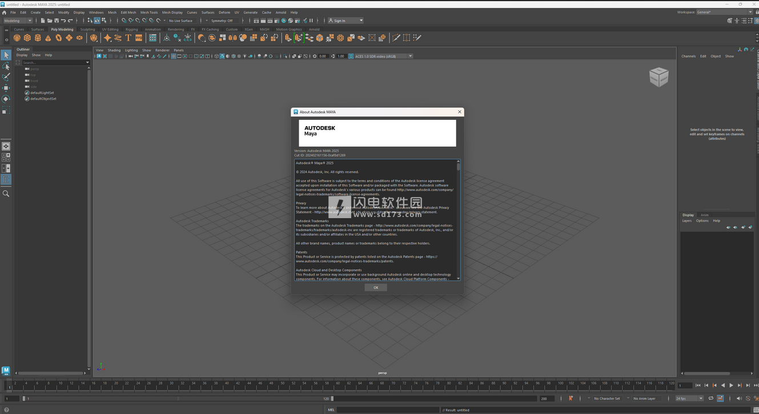Click the view cube in viewport
Image resolution: width=759 pixels, height=414 pixels.
click(658, 77)
